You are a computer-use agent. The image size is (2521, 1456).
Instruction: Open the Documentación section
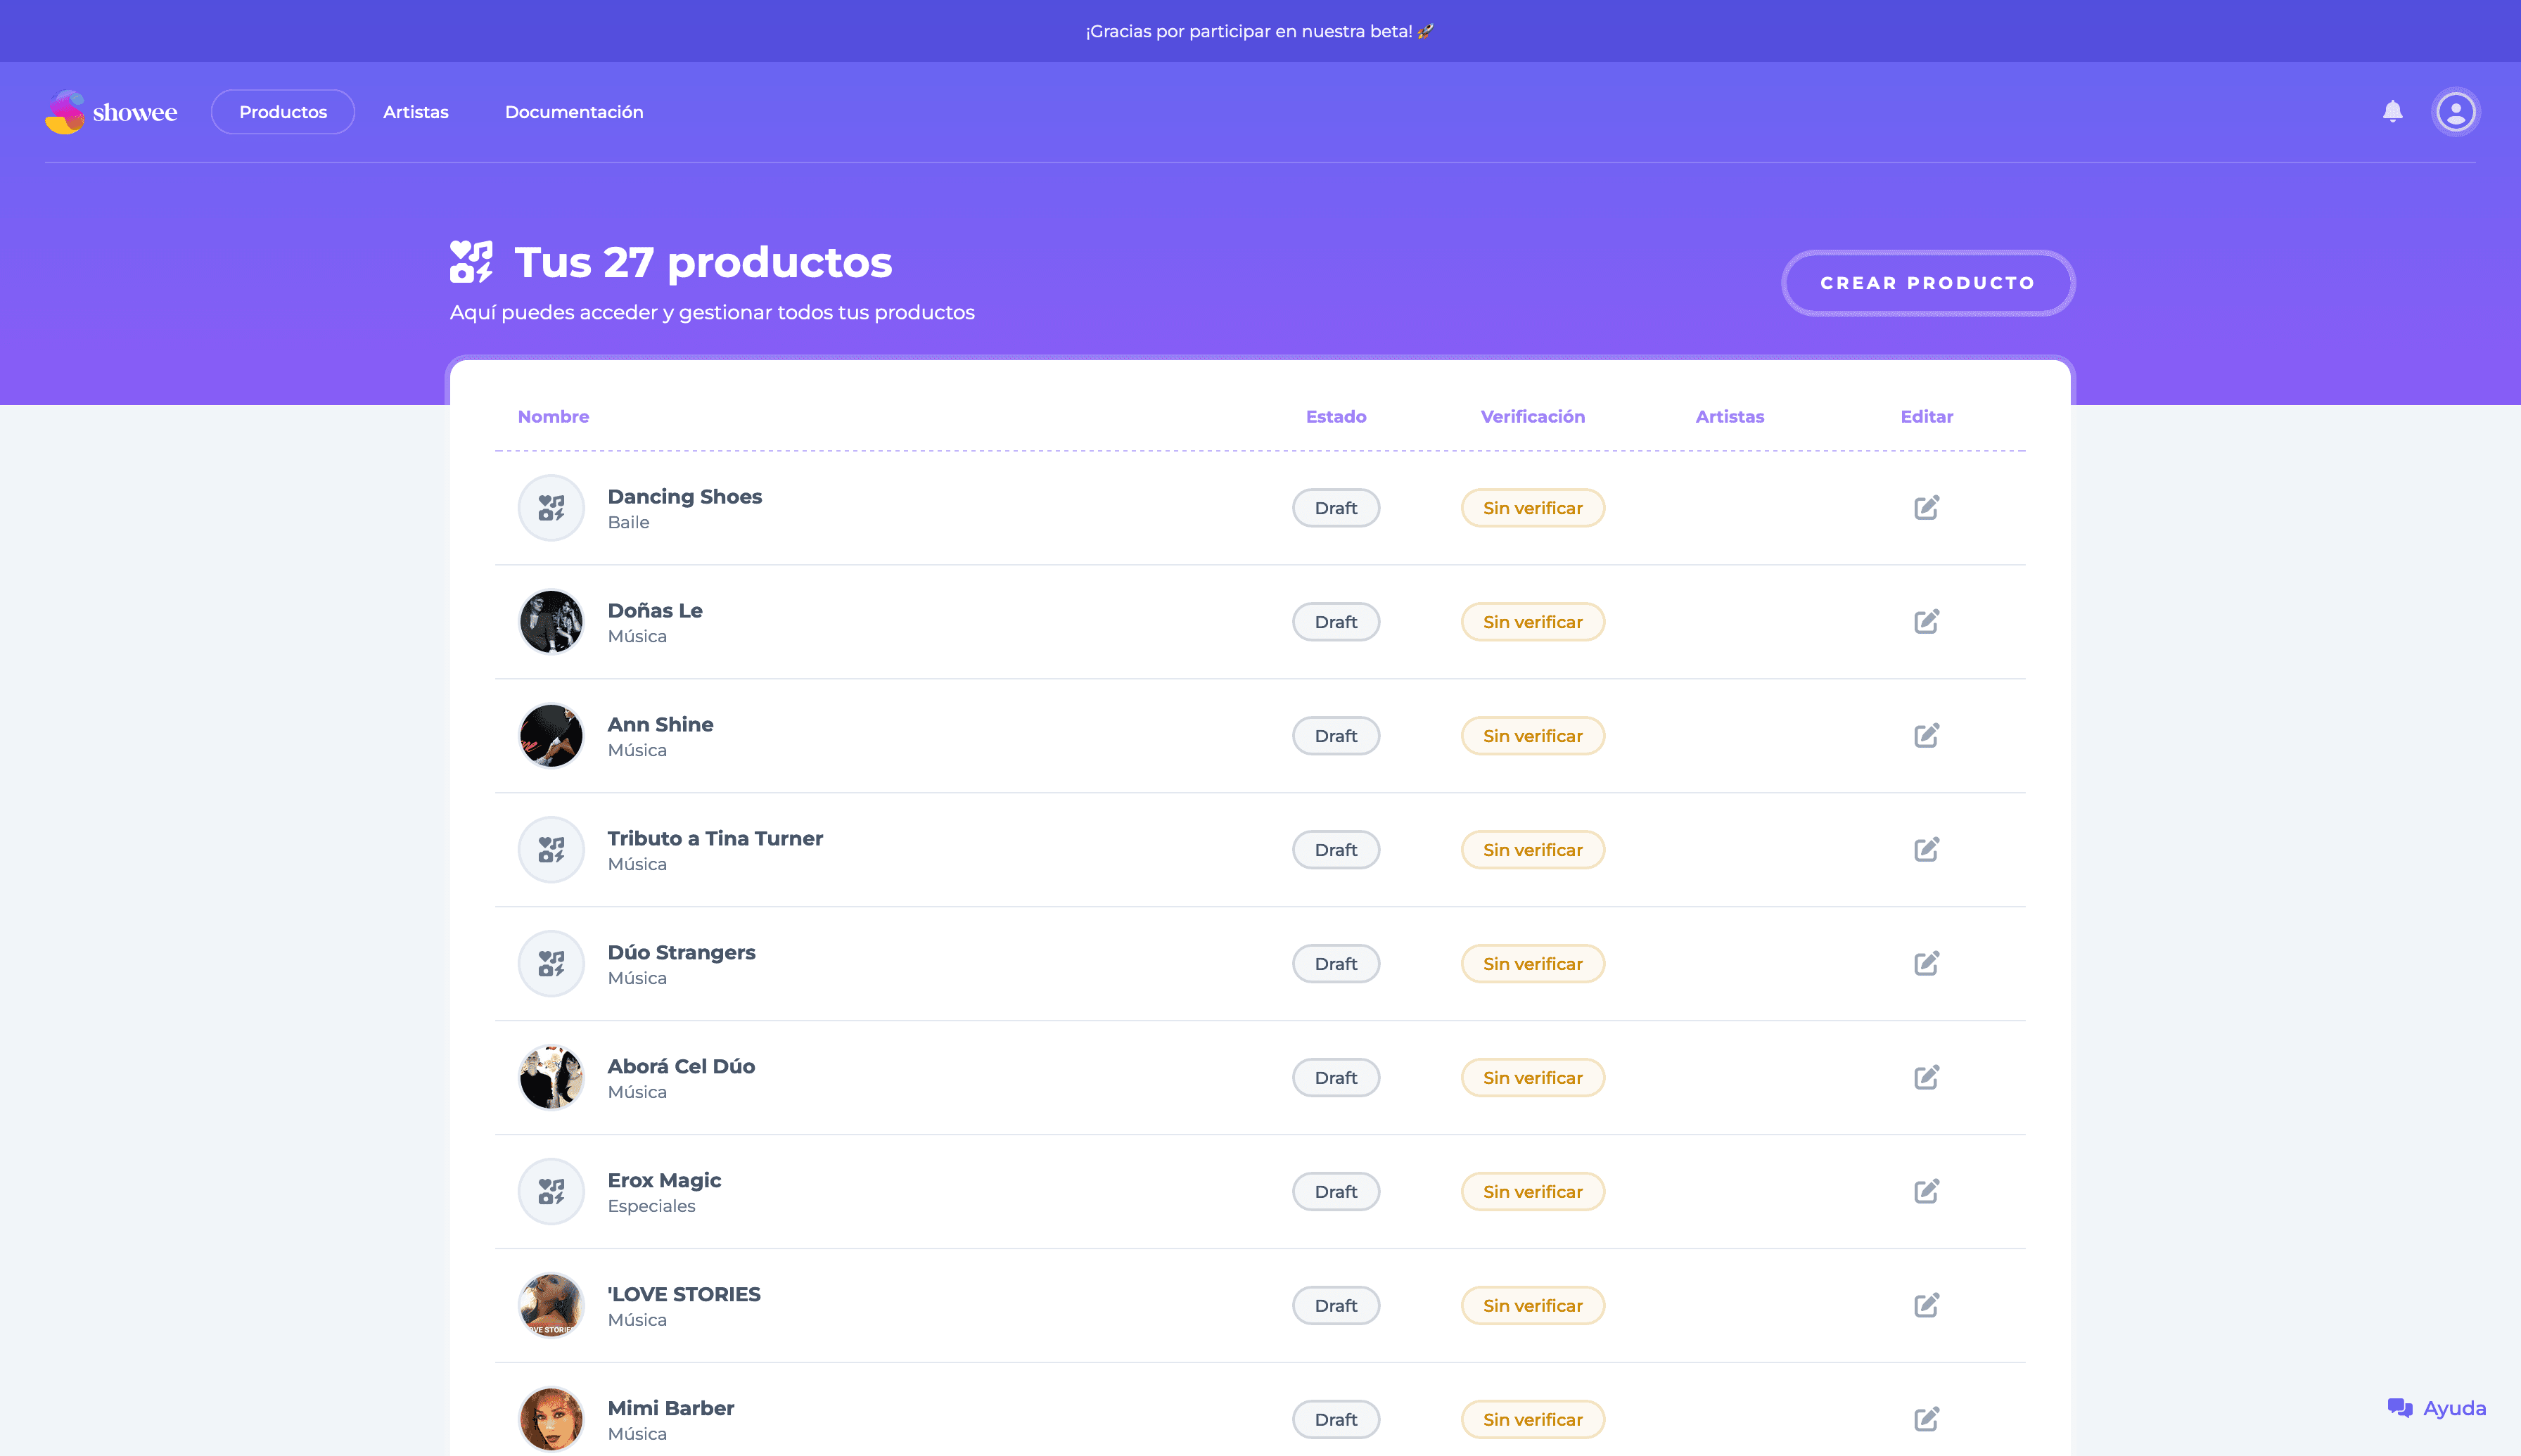pyautogui.click(x=575, y=111)
